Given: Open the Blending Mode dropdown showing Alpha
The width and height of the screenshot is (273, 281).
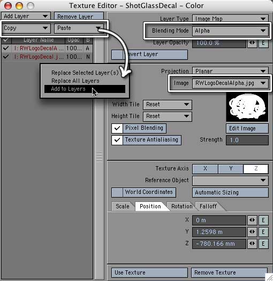Looking at the screenshot, I should click(230, 31).
